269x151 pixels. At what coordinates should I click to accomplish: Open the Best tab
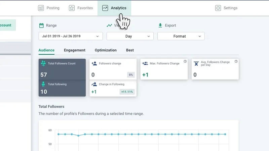click(130, 50)
